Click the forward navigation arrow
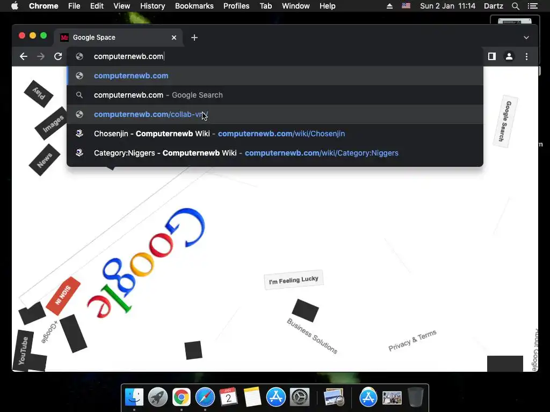The height and width of the screenshot is (412, 550). tap(41, 56)
